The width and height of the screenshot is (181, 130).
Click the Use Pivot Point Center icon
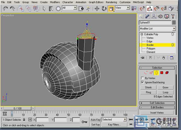pyautogui.click(x=134, y=9)
